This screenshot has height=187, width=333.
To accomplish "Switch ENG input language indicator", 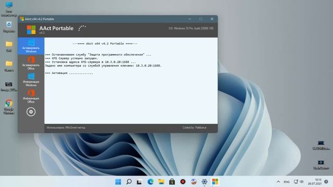I will tap(287, 182).
